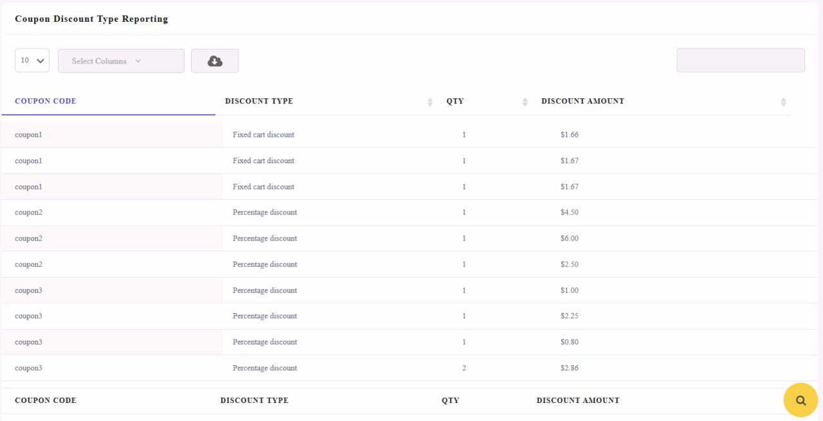
Task: Click the Qty column header
Action: click(x=455, y=101)
